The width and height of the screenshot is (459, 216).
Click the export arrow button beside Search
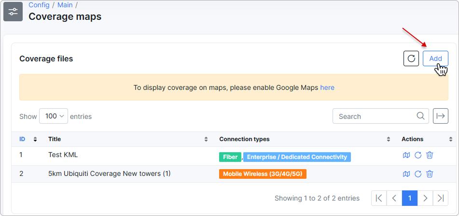441,116
